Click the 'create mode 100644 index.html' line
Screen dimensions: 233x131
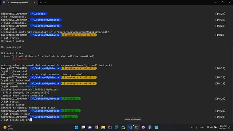pyautogui.click(x=24, y=96)
